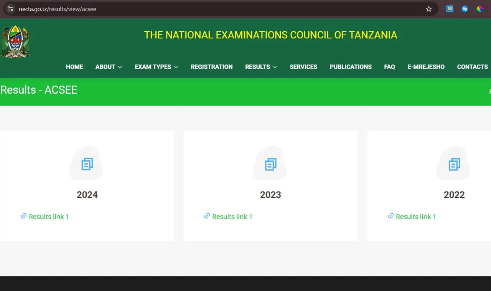Image resolution: width=491 pixels, height=291 pixels.
Task: Click the chain link icon in 2024 card
Action: coord(24,216)
